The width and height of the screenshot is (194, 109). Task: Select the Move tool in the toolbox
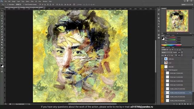(x=2, y=11)
